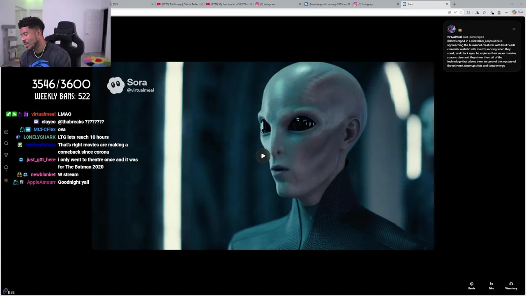Click virtualmeal username in post panel
Image resolution: width=526 pixels, height=296 pixels.
(x=454, y=37)
